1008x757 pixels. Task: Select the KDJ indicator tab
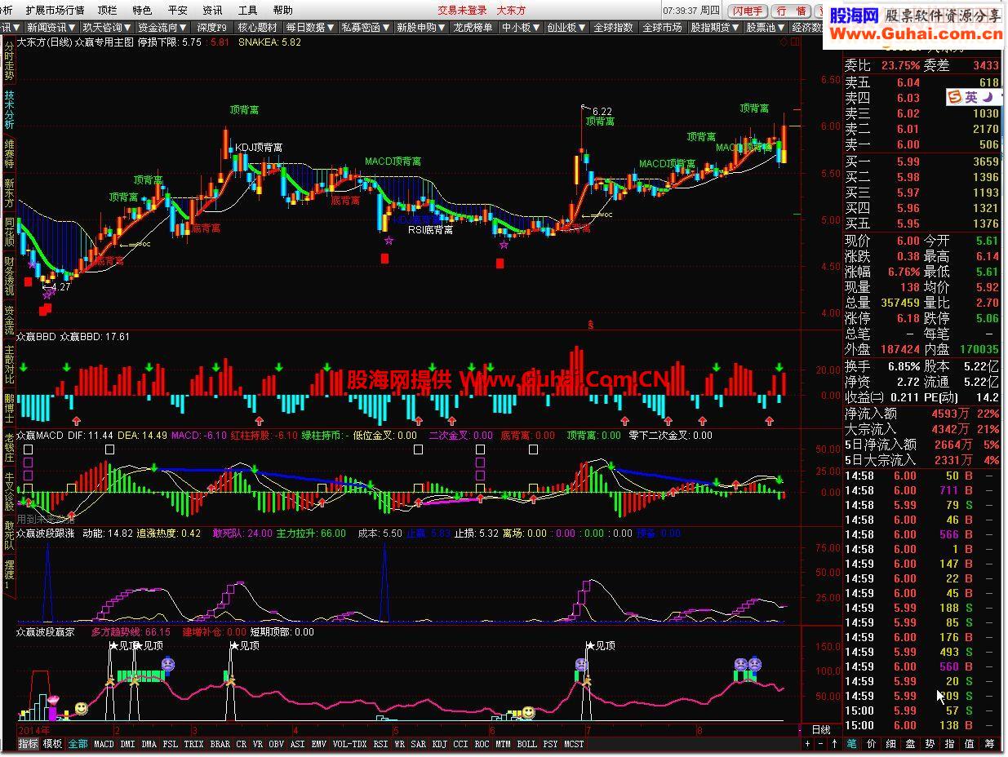440,744
